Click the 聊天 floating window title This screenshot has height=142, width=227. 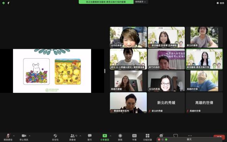(189, 139)
